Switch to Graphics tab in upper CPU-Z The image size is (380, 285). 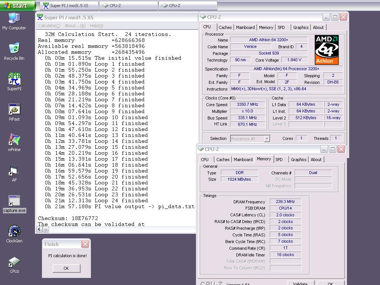click(301, 27)
